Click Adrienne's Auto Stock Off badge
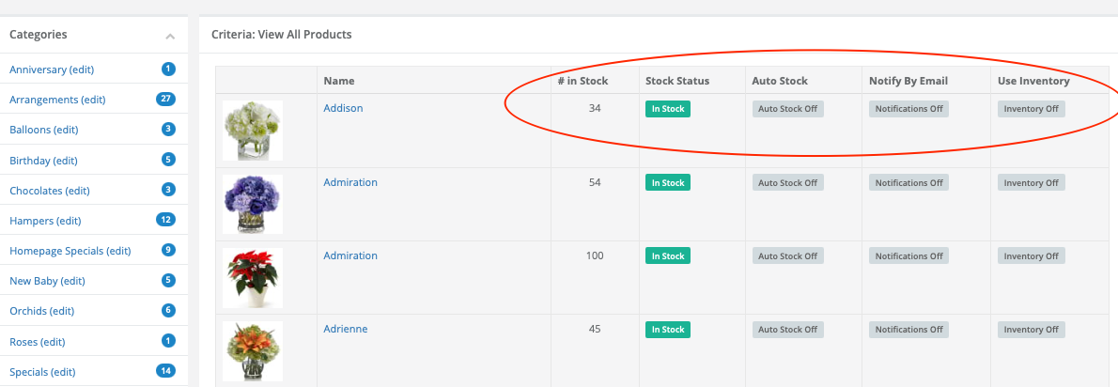The width and height of the screenshot is (1118, 387). (x=788, y=330)
